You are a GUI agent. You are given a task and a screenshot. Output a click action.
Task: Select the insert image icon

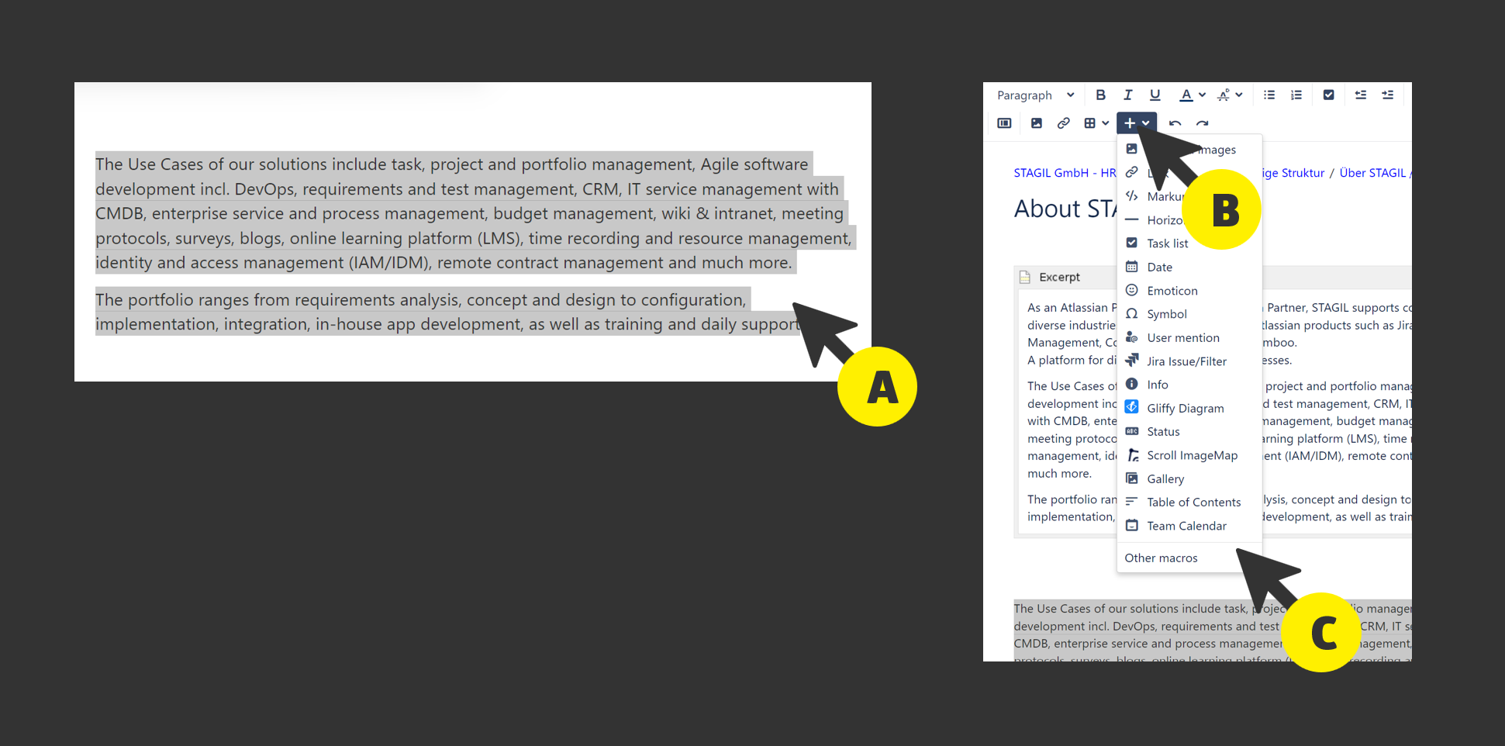coord(1037,123)
